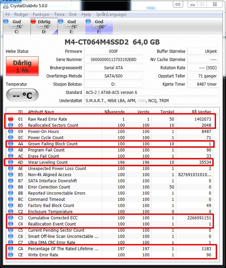Click status orb of Wear Leveling Count
226x268 pixels.
11,162
